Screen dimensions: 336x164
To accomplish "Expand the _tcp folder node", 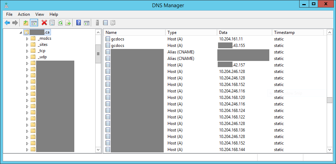I will (28, 51).
